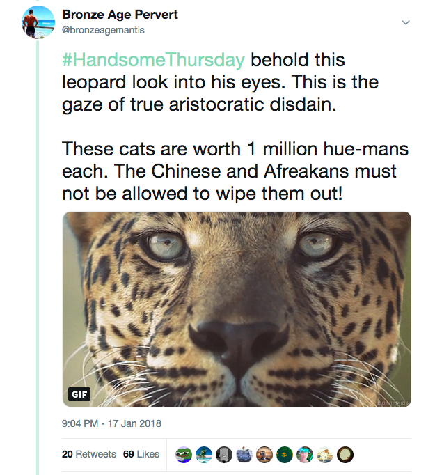The image size is (435, 475).
Task: Open the seventh liker avatar, teal-haired figure
Action: coord(305,454)
